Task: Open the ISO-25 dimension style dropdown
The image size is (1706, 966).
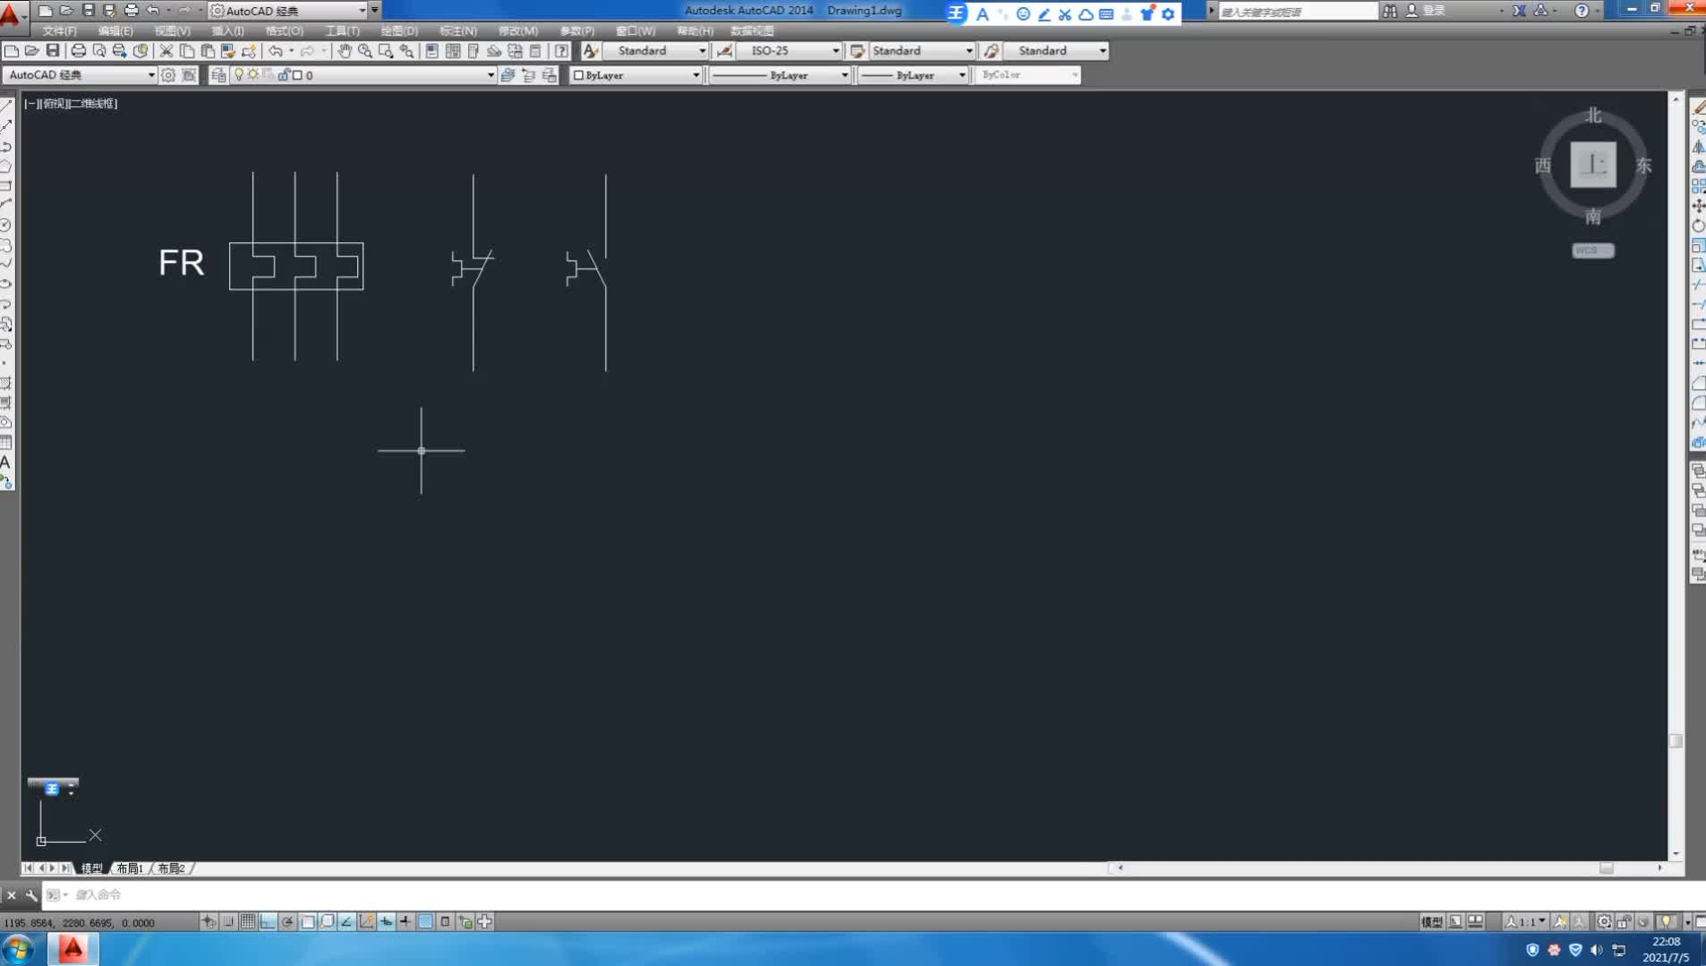Action: tap(835, 51)
